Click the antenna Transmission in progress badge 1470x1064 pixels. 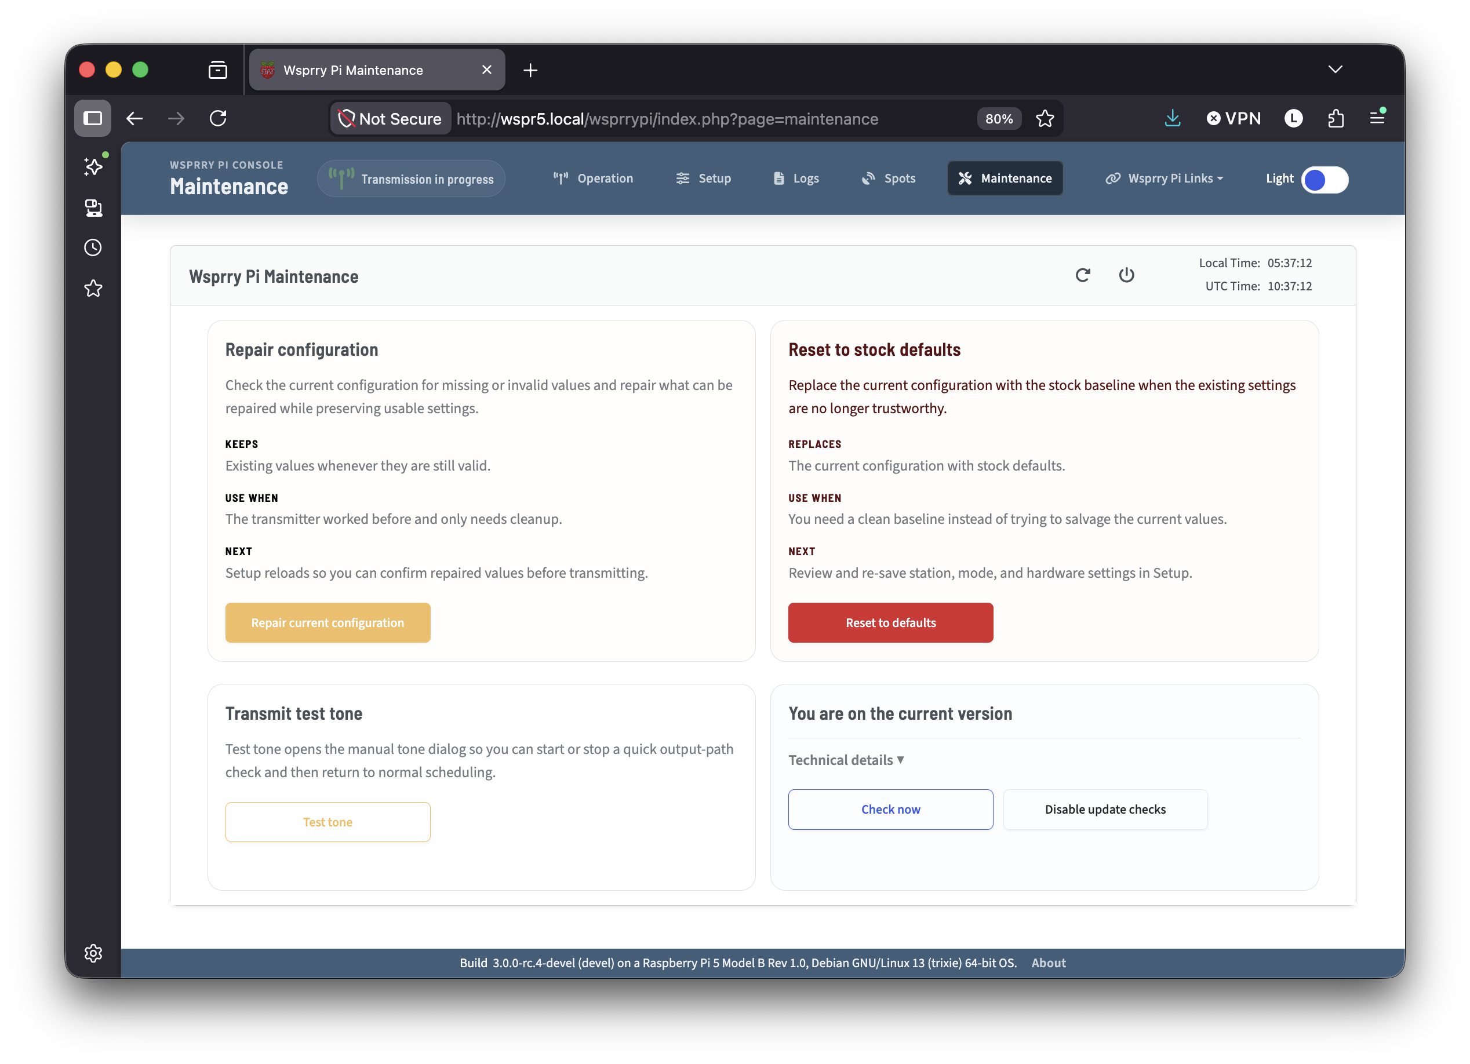click(x=411, y=179)
